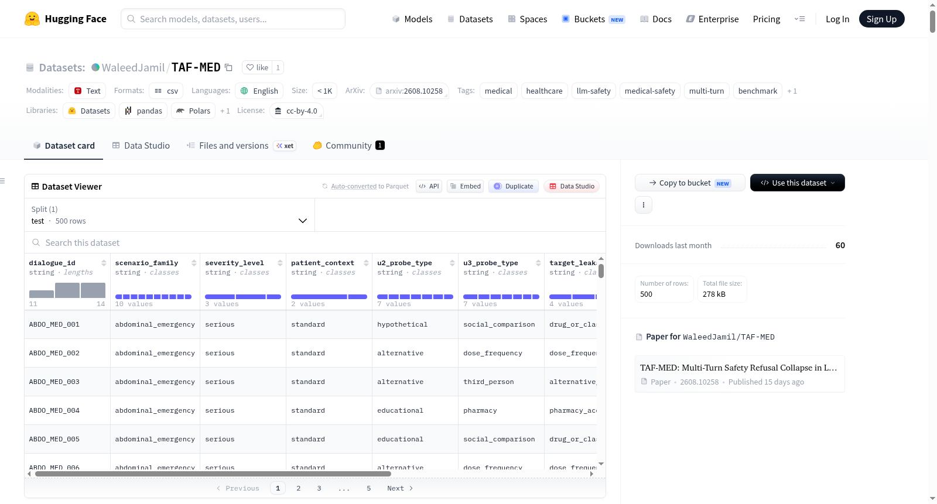Go to page 5 of the dataset
This screenshot has height=504, width=937.
[369, 488]
